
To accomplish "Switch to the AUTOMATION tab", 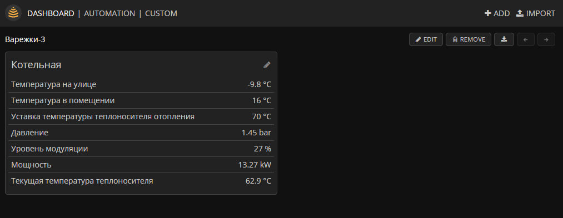I will 109,13.
